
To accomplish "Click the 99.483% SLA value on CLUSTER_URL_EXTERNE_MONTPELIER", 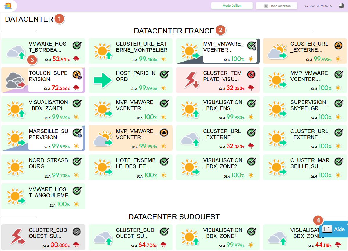I will 148,59.
